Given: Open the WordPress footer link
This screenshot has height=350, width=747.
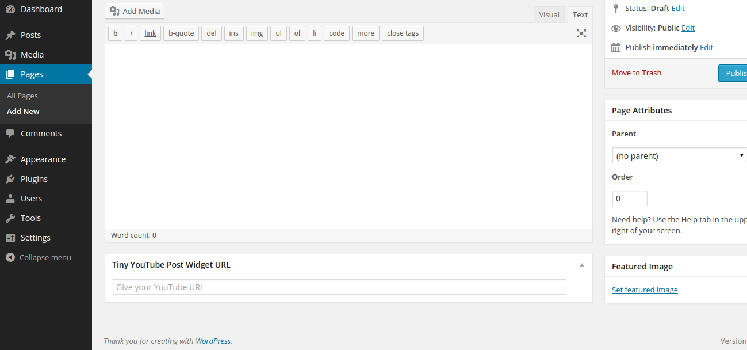Looking at the screenshot, I should click(x=213, y=341).
